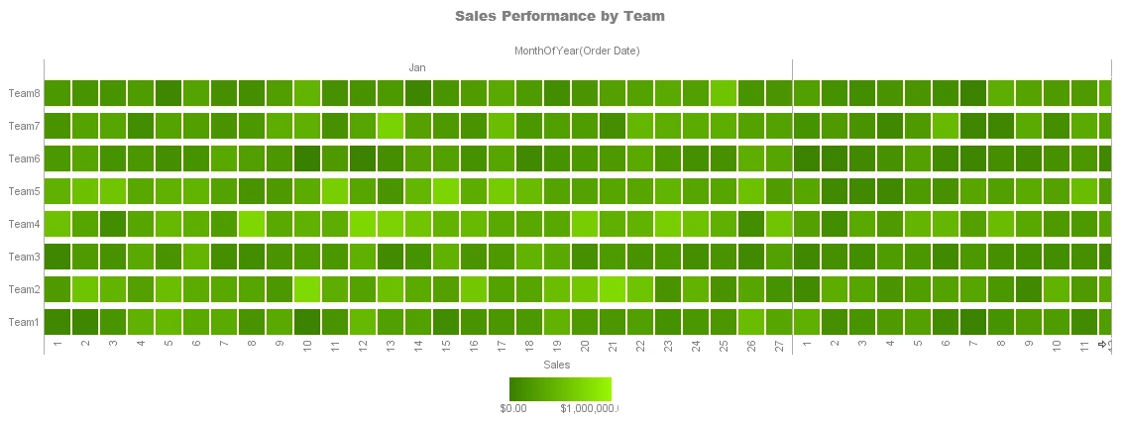Click Team7's heatmap cell for January 13

(391, 126)
